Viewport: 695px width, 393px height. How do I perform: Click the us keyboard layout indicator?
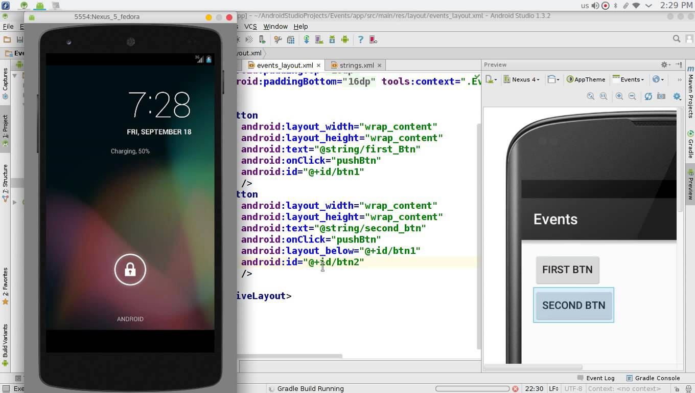click(x=585, y=6)
